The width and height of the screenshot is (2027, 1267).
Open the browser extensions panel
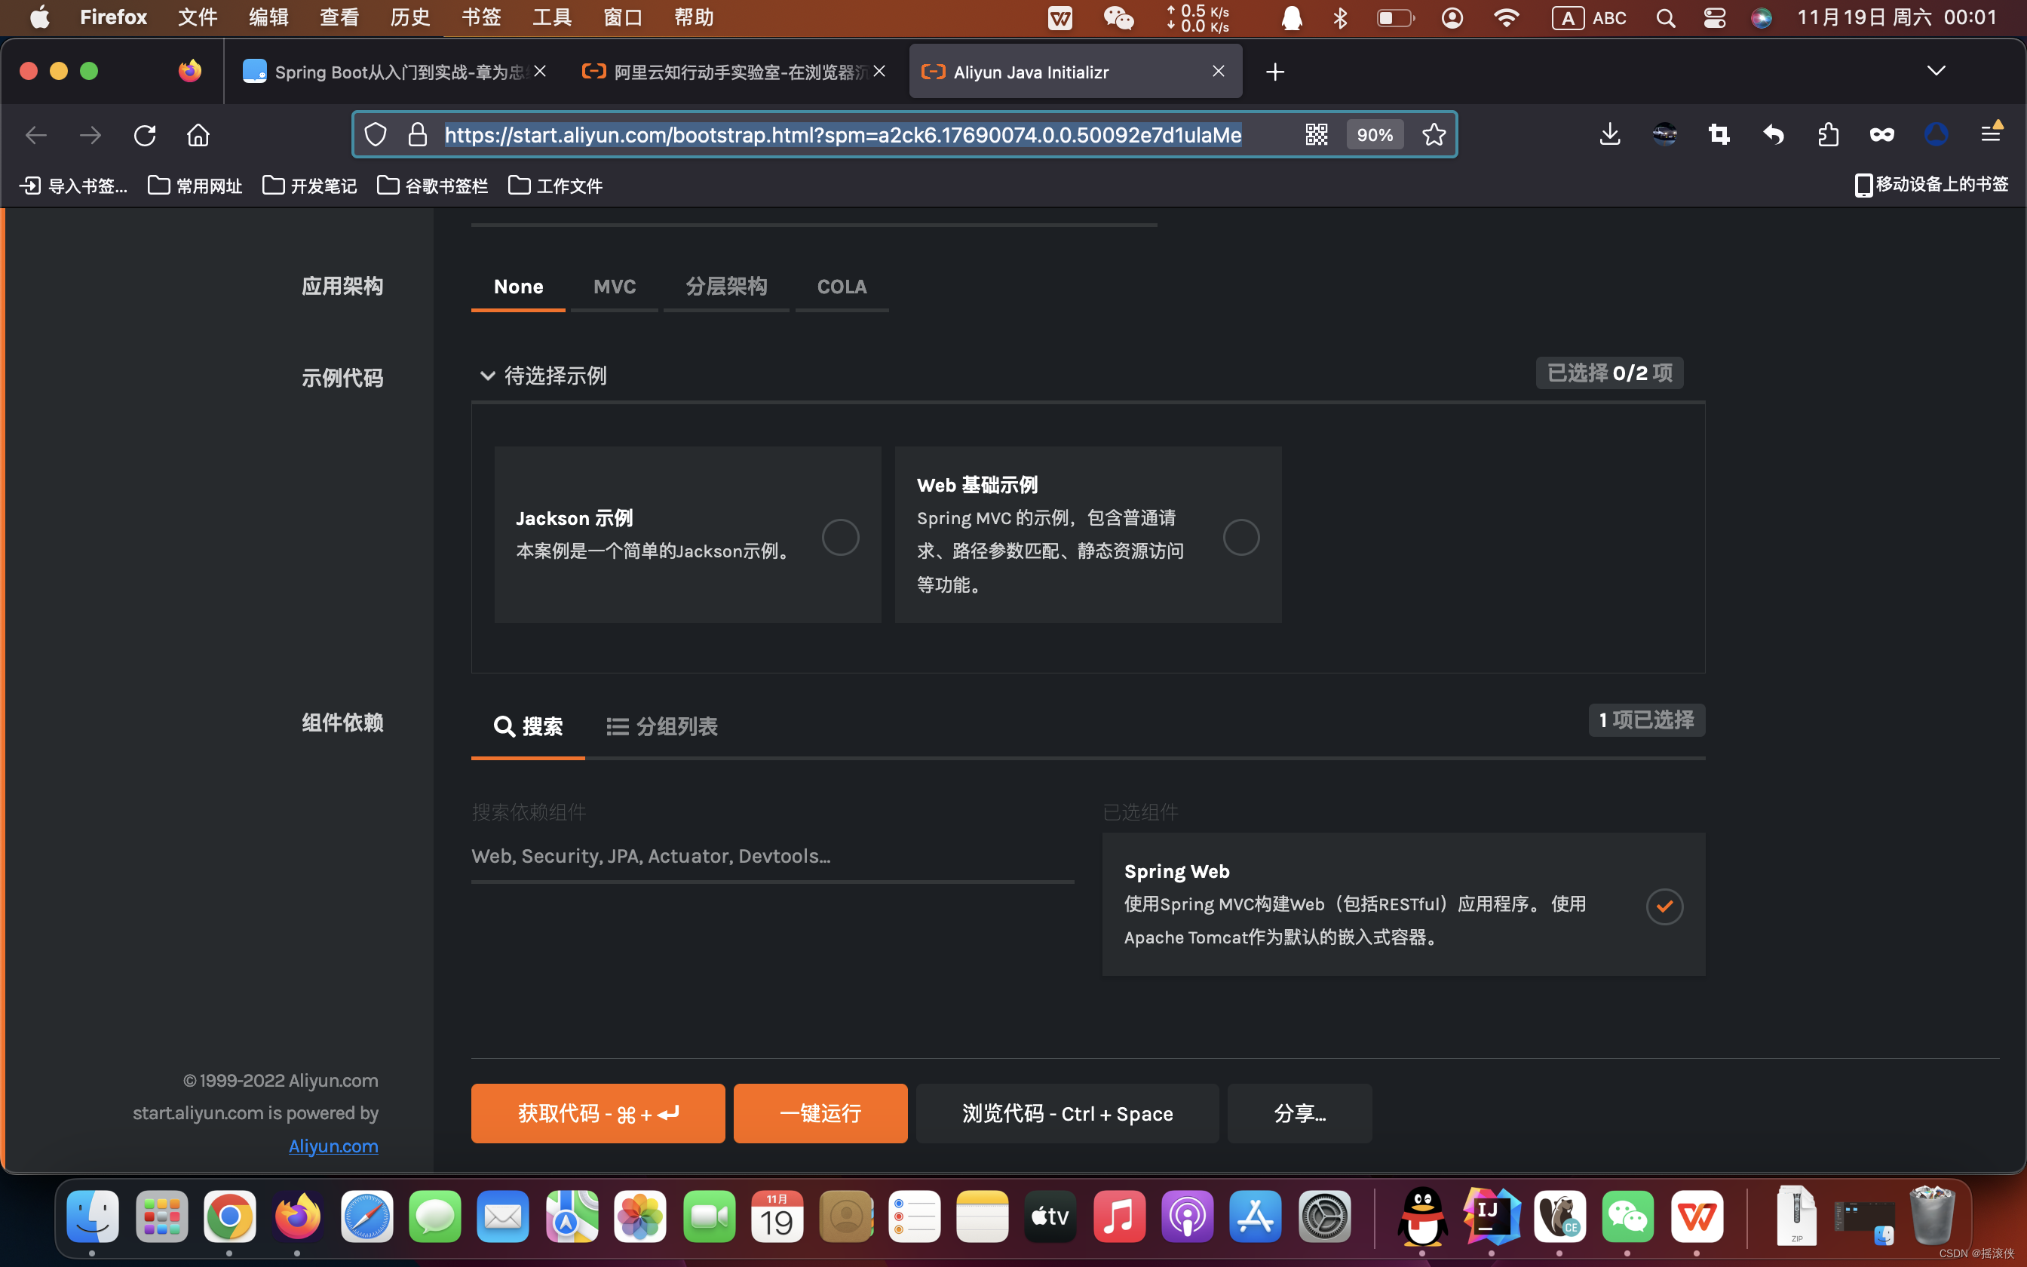1828,134
